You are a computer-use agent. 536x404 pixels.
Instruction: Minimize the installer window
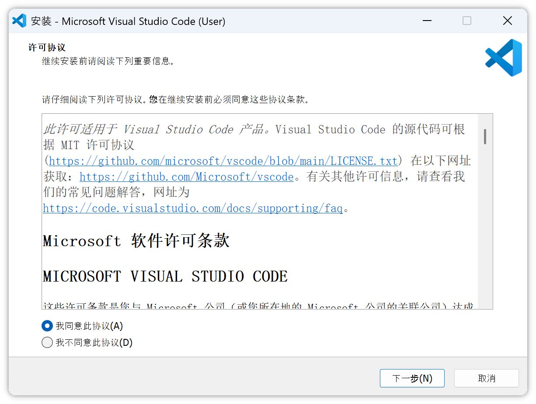(x=426, y=21)
